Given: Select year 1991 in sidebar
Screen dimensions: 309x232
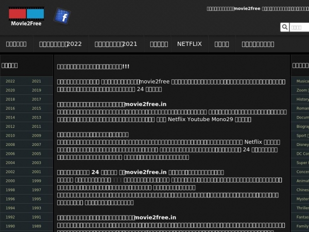Looking at the screenshot, I should pos(37,217).
